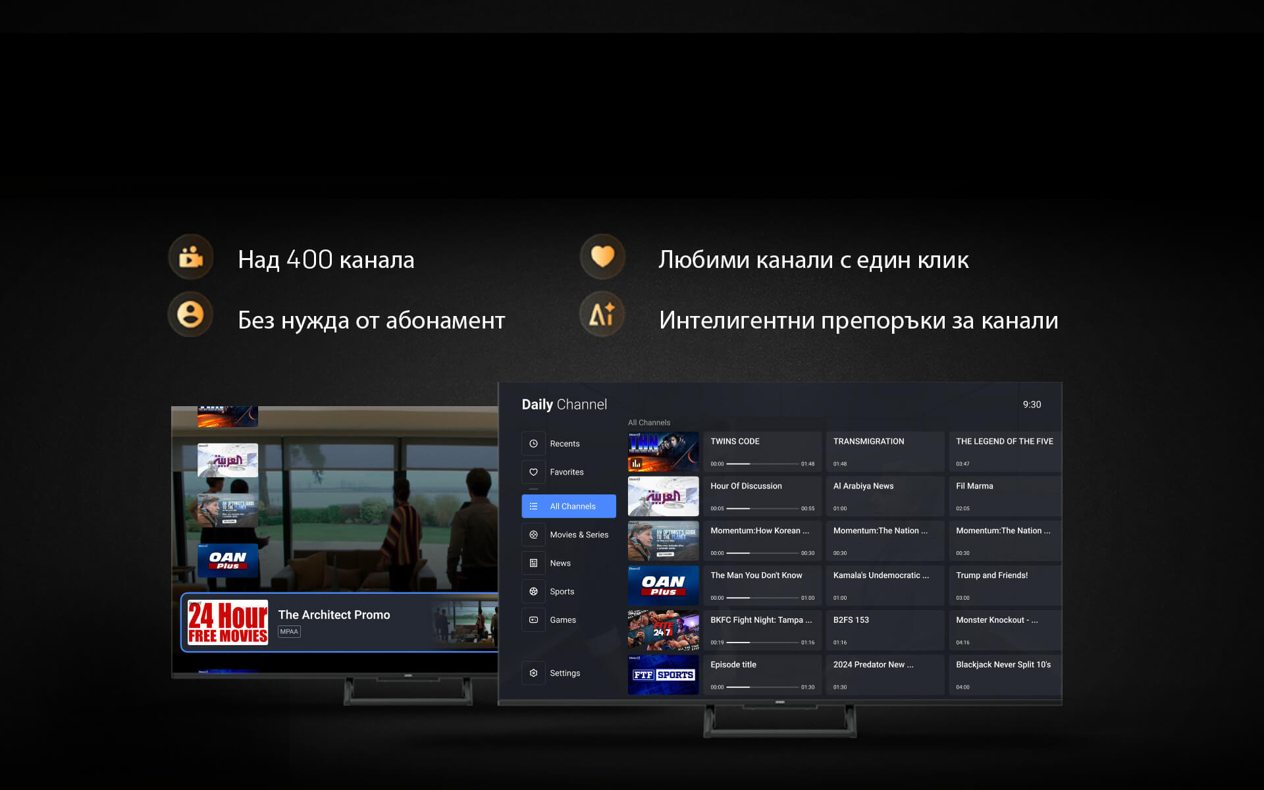Click the Episode title progress bar
This screenshot has height=790, width=1264.
coord(762,687)
